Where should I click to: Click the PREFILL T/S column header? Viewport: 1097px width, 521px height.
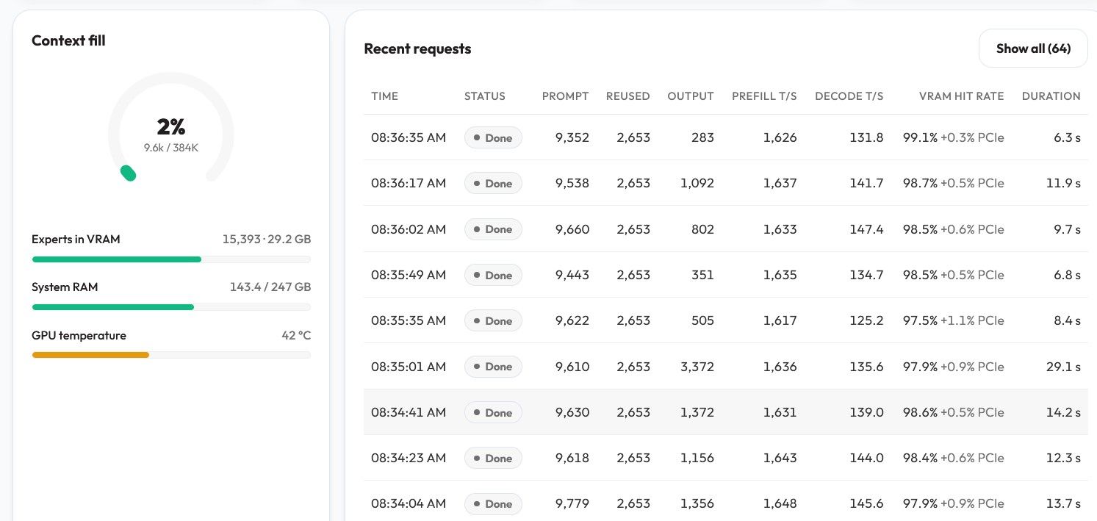764,96
